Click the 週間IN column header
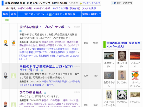Viewport: 143px width, 107px height. (86, 14)
